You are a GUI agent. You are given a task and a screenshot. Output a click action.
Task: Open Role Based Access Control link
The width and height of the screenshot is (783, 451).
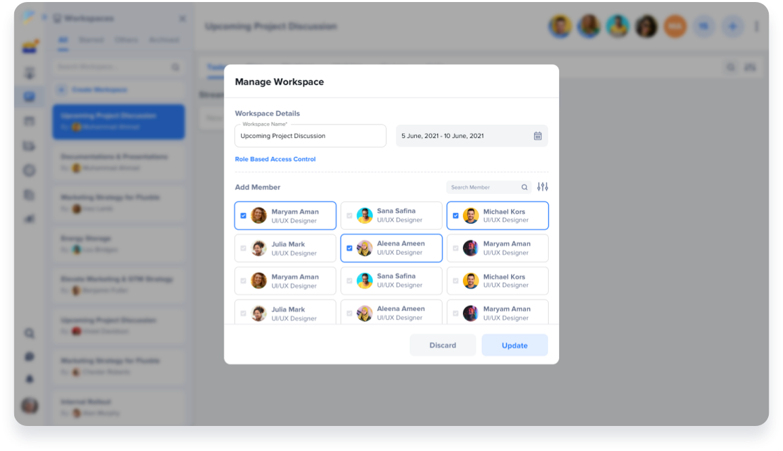pos(275,159)
